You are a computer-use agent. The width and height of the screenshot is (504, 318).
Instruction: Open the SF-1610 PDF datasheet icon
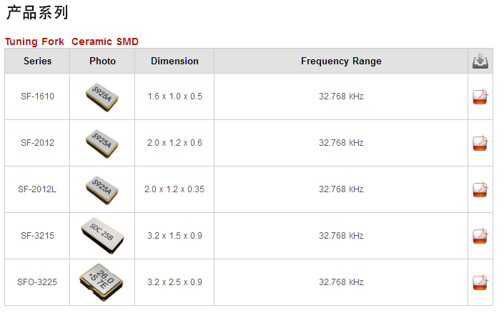480,96
